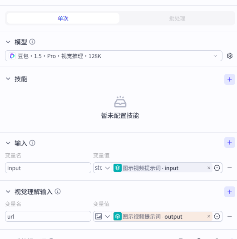Clear 图示视频提示词 · input reference with X
Viewport: 237px width, 239px height.
pos(209,168)
